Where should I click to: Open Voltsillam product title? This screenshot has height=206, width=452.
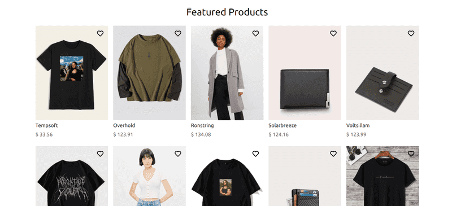[358, 126]
